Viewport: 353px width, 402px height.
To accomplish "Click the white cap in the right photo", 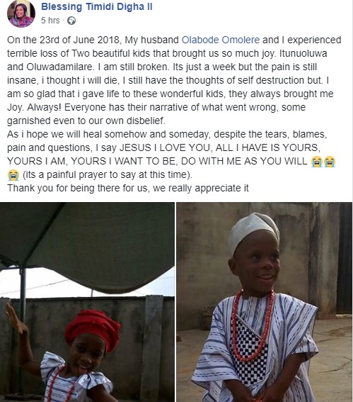I will tap(253, 231).
